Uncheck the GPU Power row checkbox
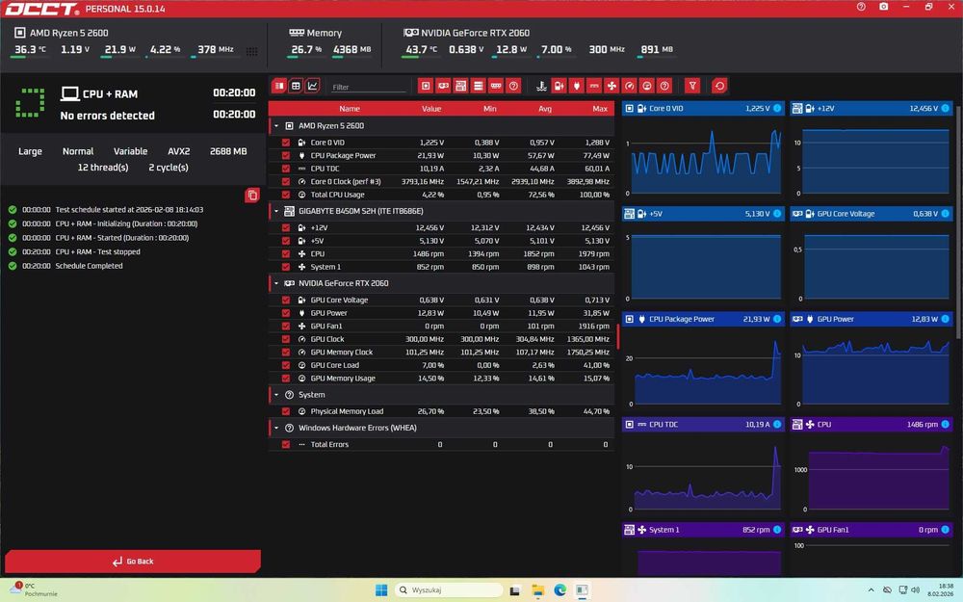Screen dimensions: 963x602 [286, 313]
